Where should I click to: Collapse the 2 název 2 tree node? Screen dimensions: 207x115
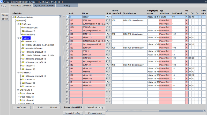point(18,73)
